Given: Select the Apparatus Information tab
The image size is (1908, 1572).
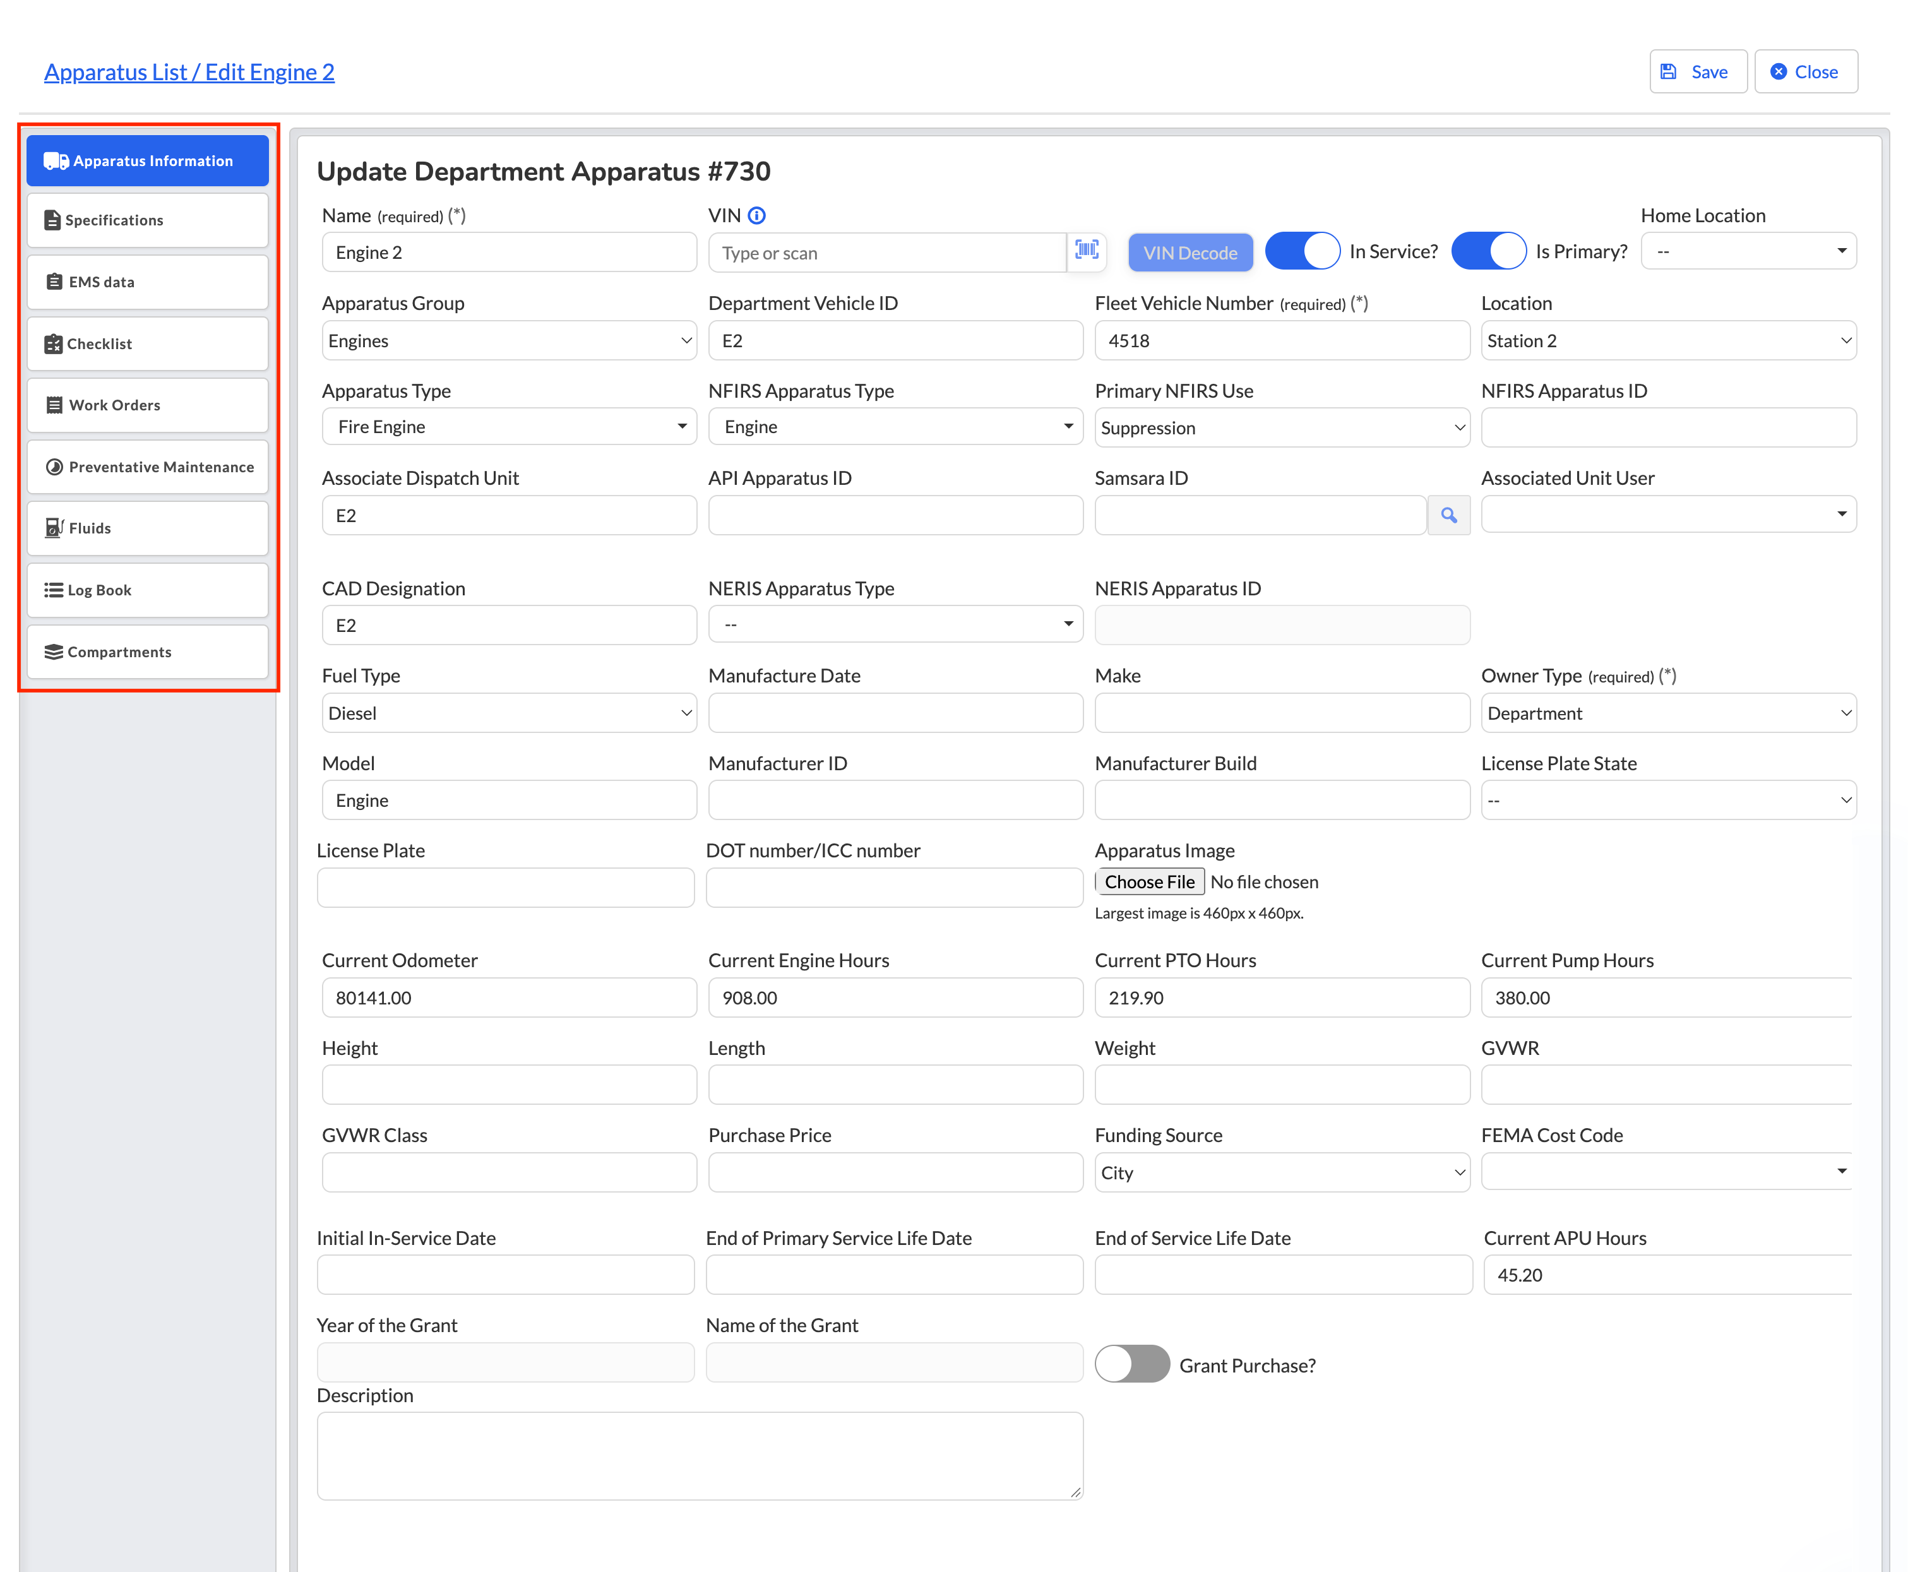Looking at the screenshot, I should click(x=148, y=160).
